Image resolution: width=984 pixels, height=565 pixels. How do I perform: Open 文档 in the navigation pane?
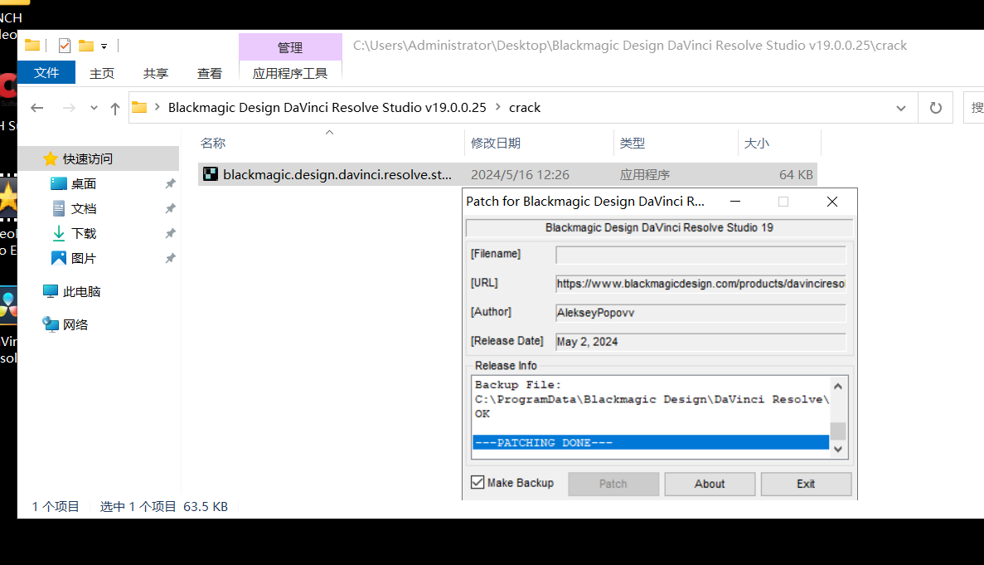pyautogui.click(x=84, y=208)
